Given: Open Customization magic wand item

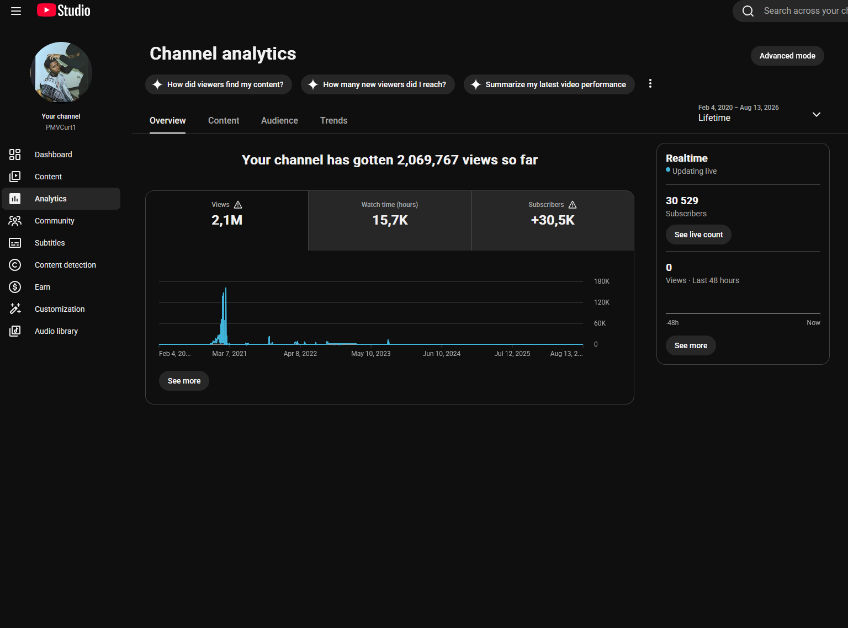Looking at the screenshot, I should tap(61, 309).
